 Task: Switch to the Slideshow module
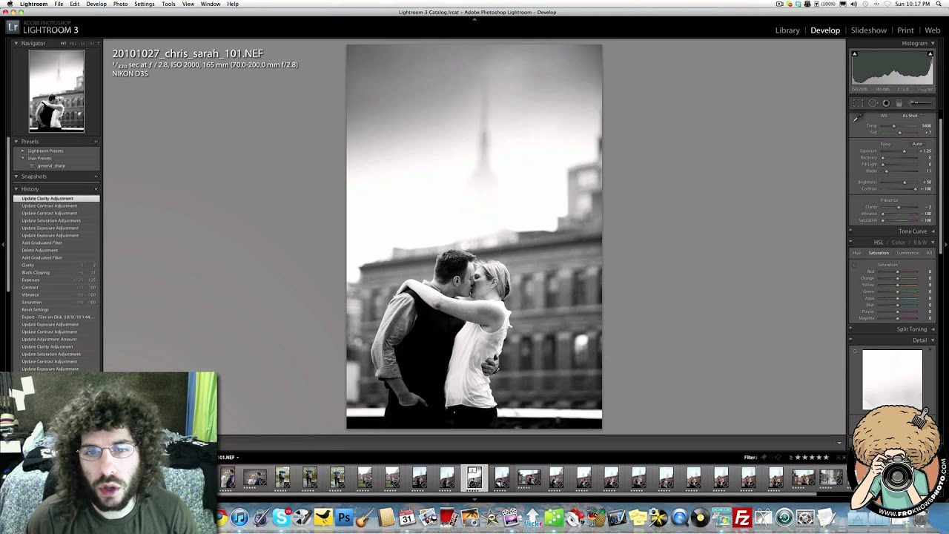click(869, 30)
